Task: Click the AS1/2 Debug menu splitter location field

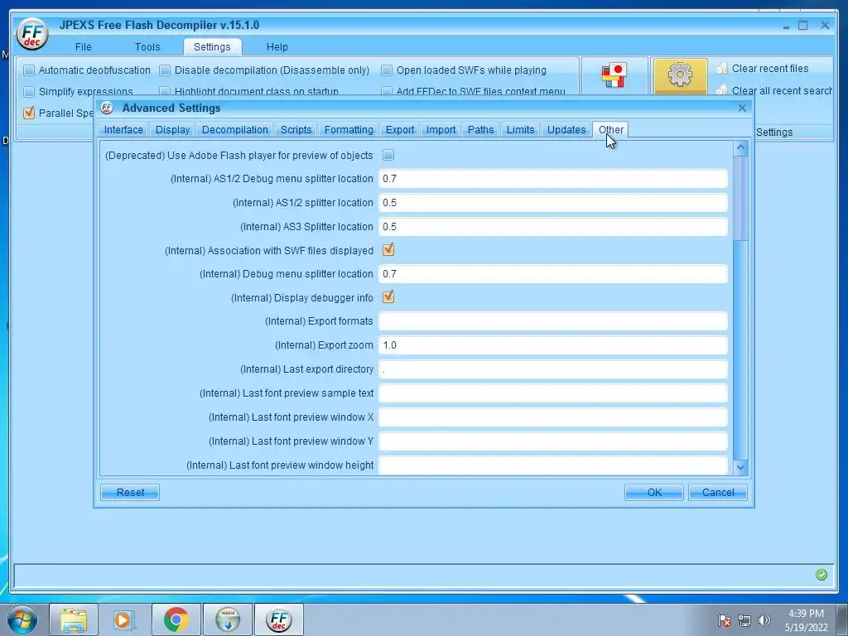Action: 552,179
